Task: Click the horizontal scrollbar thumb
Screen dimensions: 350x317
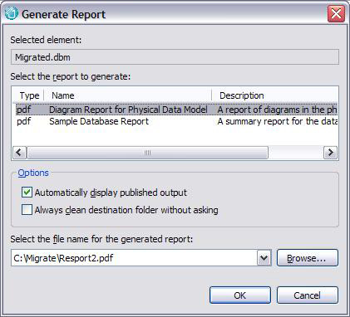Action: coord(148,153)
